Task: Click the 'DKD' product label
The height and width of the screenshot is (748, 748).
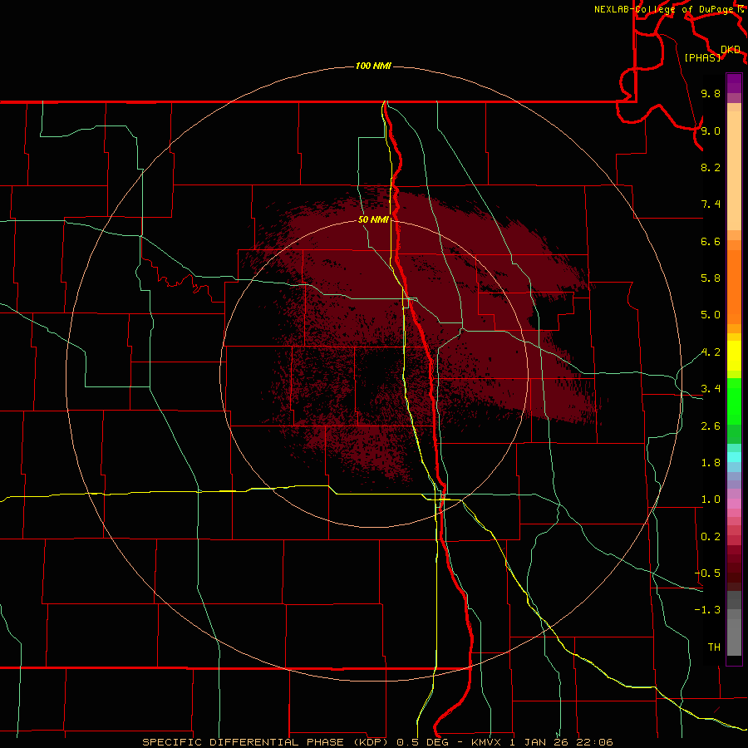Action: coord(731,50)
